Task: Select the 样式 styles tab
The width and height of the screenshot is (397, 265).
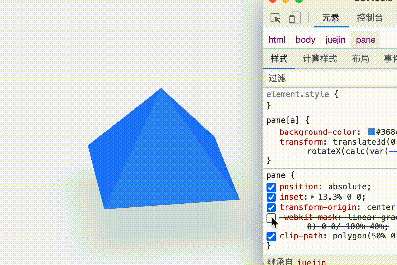Action: [279, 59]
